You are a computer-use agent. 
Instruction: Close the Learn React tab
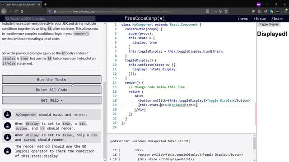[x=39, y=4]
